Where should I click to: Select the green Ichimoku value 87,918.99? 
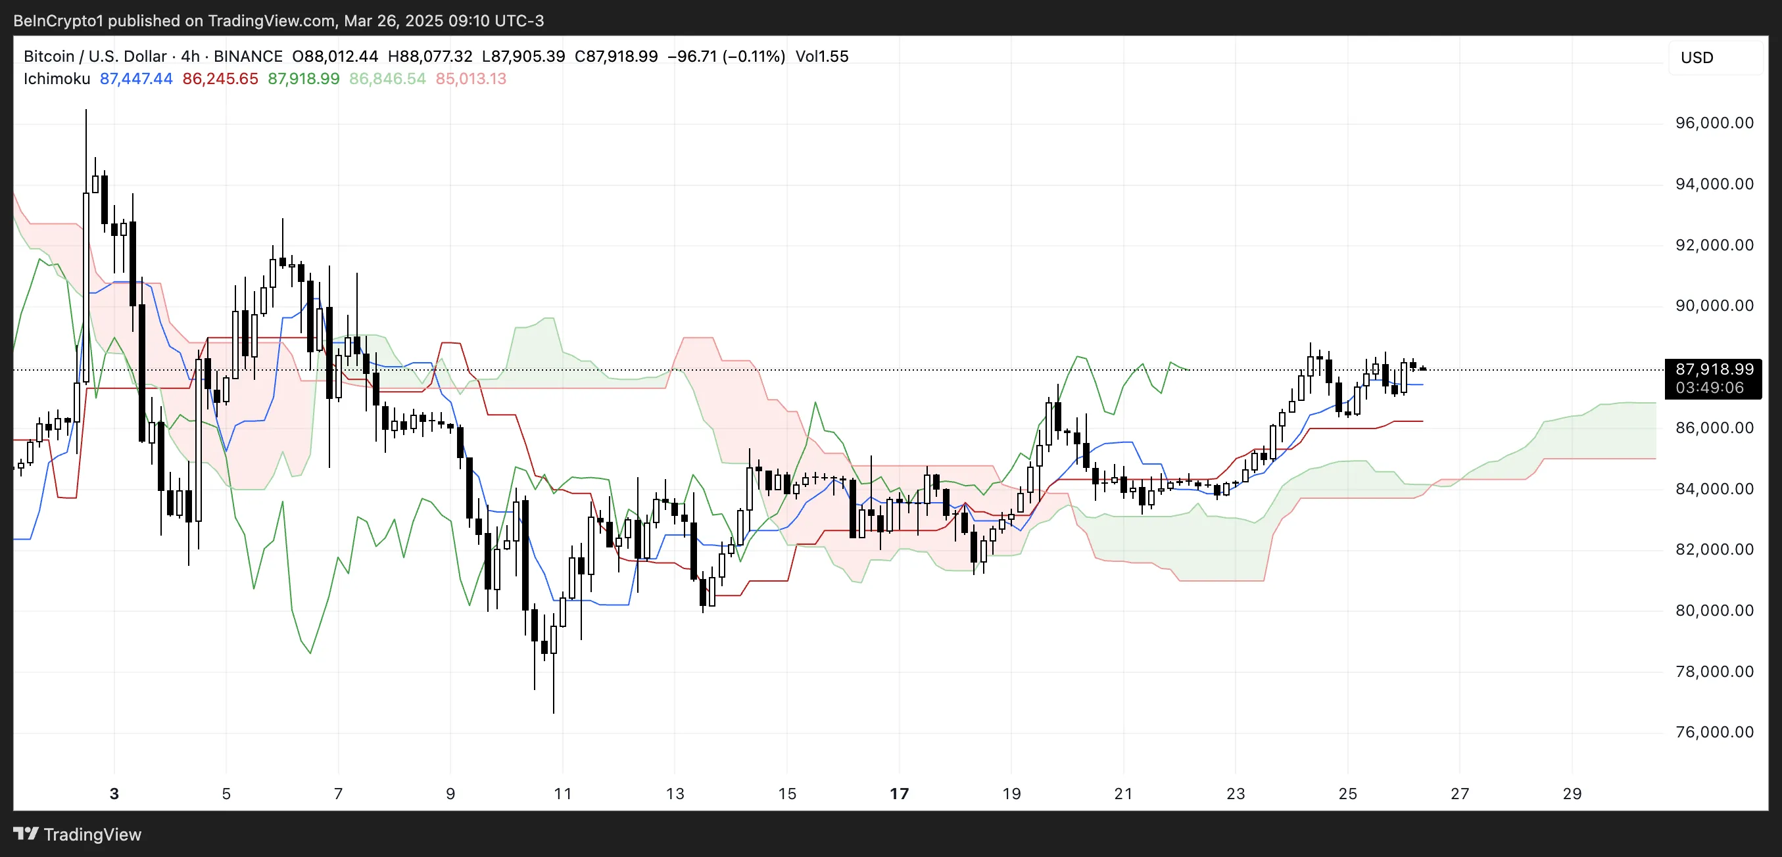303,79
